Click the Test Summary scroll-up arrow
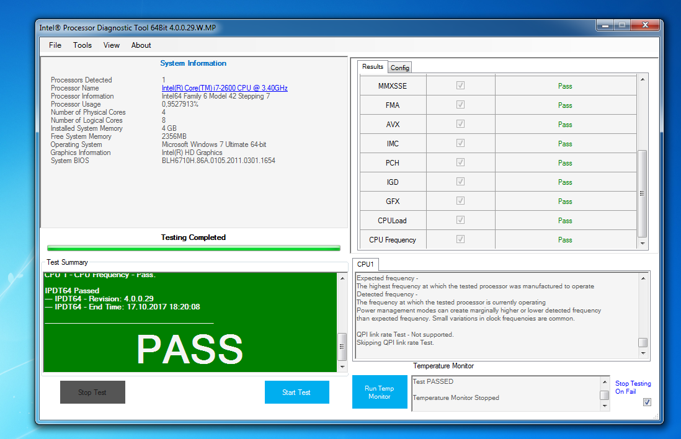The width and height of the screenshot is (681, 439). point(342,278)
